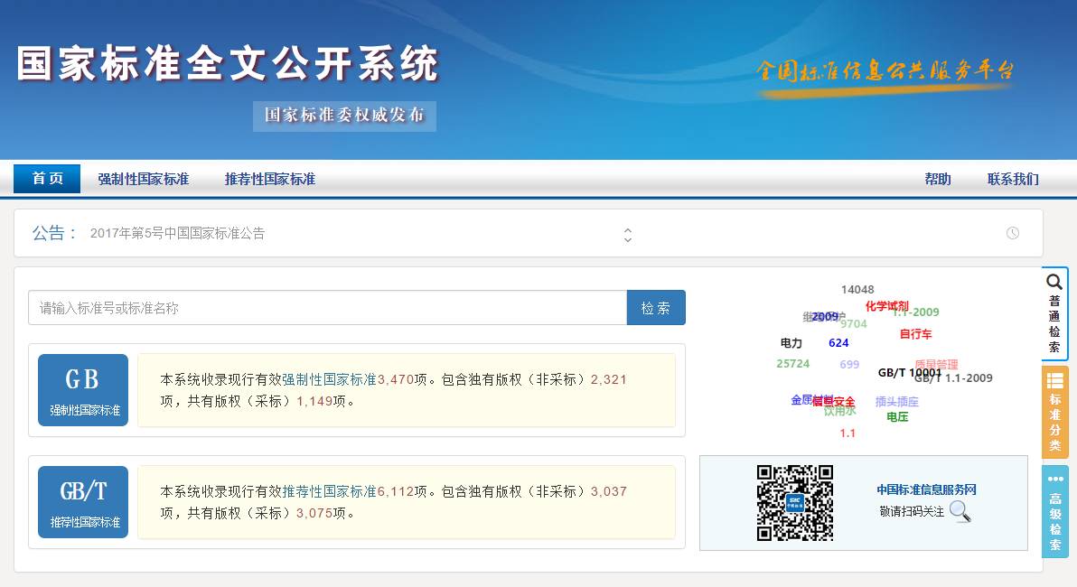Open the 中国标准信息服务网 link

pos(926,489)
